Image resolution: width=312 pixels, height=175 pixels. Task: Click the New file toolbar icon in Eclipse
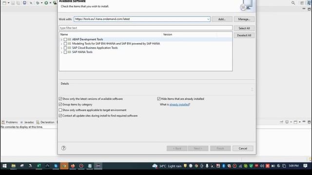point(4,3)
